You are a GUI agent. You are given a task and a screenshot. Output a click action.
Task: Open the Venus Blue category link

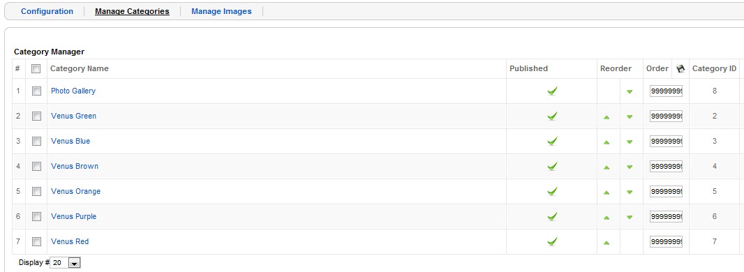click(70, 141)
